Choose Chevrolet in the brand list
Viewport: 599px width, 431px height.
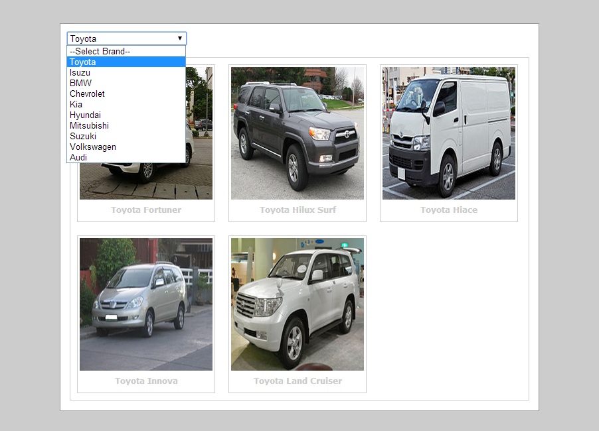pyautogui.click(x=126, y=94)
